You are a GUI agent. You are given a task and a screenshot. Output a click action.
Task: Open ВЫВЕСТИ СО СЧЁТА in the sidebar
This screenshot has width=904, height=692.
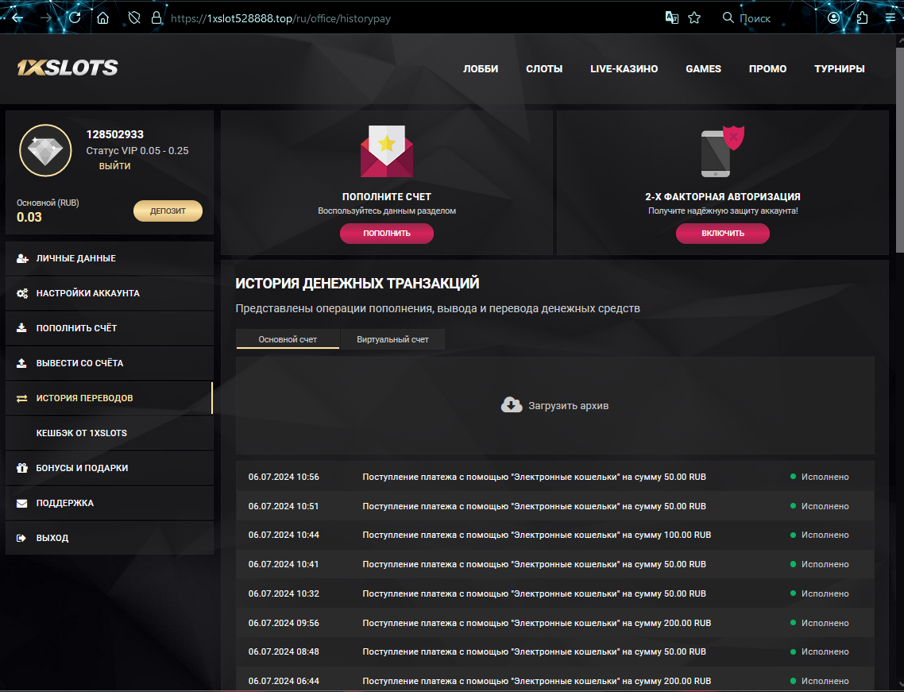coord(109,363)
